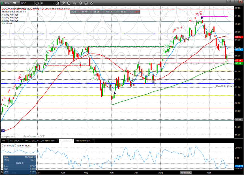Click the green link indicator icon beside Chart
The width and height of the screenshot is (244, 175).
[3, 3]
